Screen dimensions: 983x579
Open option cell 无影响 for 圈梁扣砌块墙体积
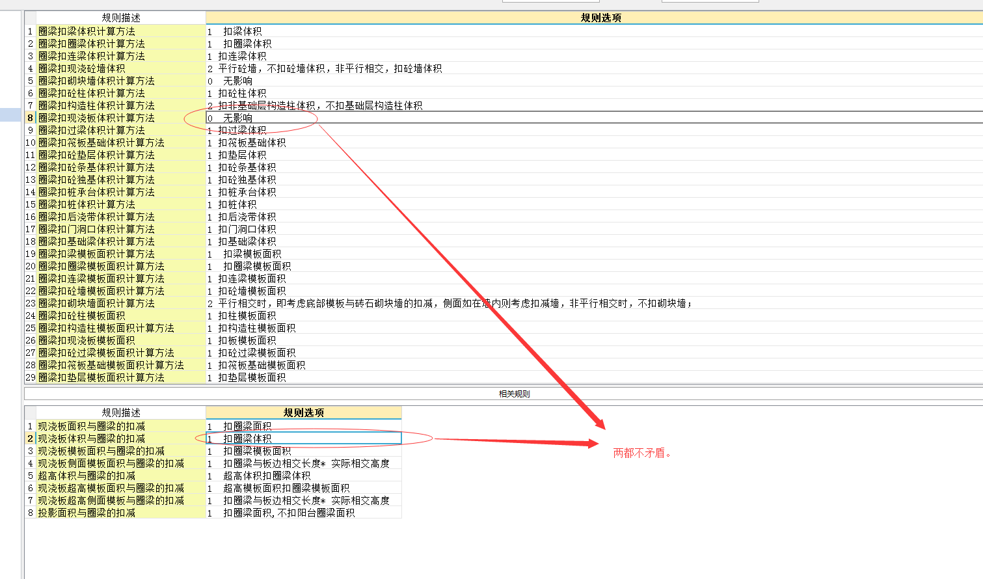tap(594, 81)
